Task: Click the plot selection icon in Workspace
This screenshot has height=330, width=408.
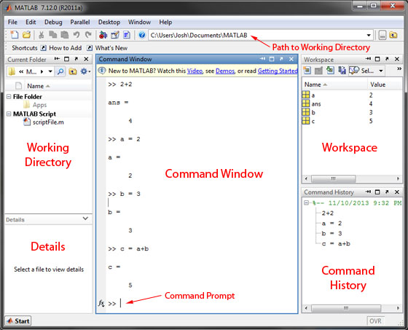Action: [x=354, y=70]
